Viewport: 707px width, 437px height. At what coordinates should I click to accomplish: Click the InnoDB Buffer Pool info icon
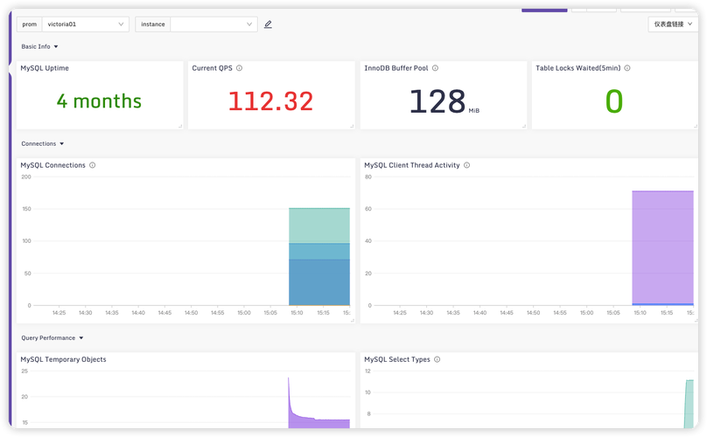click(435, 68)
